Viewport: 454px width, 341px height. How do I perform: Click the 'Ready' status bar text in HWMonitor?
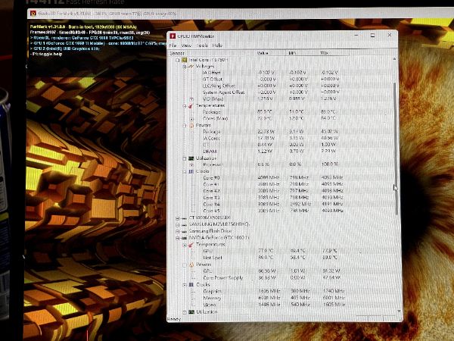[174, 319]
